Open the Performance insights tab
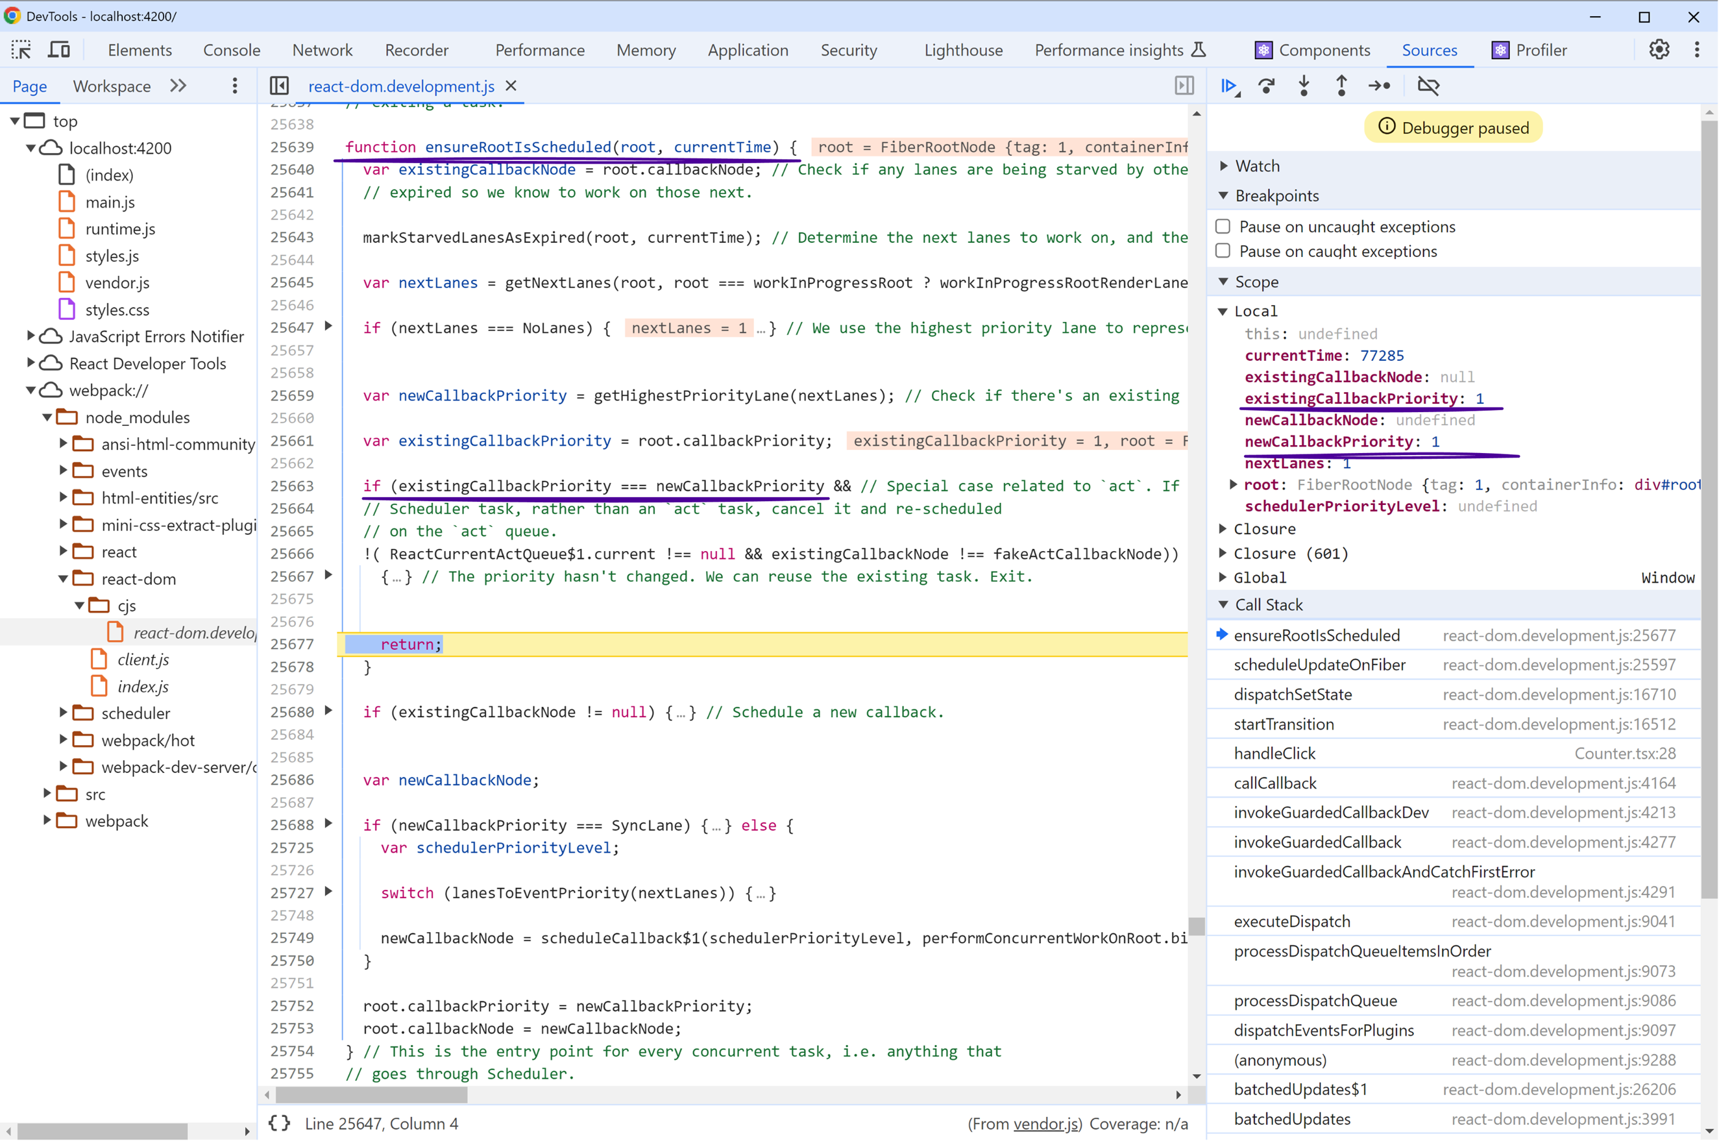1719x1141 pixels. [x=1120, y=50]
